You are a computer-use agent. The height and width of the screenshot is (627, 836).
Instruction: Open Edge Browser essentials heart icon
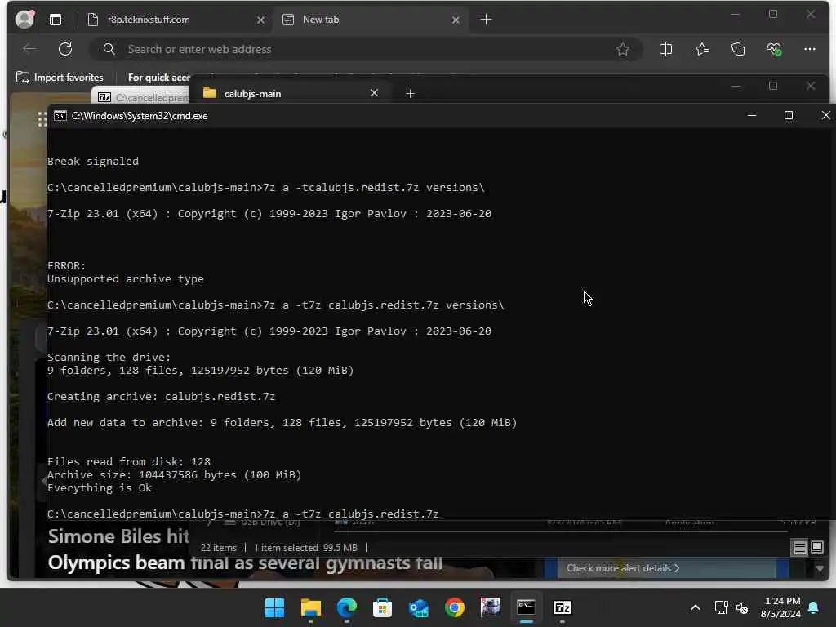[x=774, y=49]
